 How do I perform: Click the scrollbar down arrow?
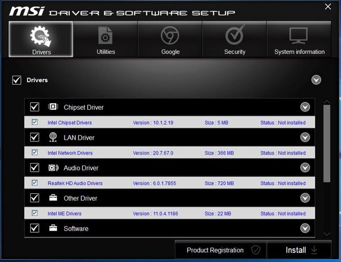pos(327,234)
